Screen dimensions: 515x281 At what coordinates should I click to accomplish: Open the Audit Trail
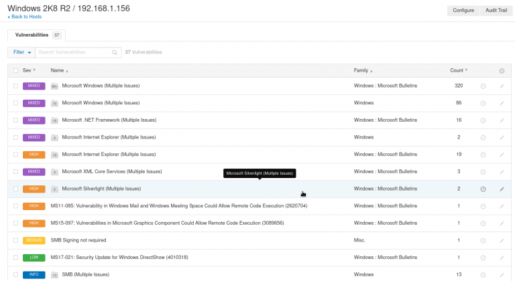tap(496, 10)
